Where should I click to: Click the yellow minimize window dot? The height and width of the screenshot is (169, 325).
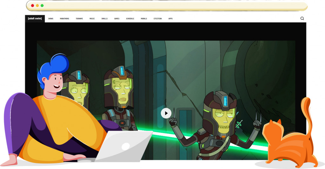[x=37, y=6]
